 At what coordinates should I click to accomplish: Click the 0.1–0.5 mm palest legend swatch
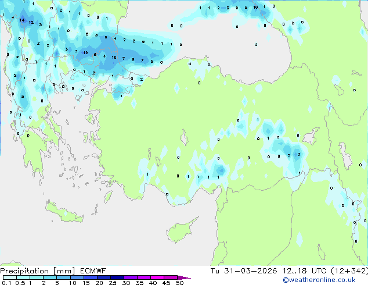[10, 277]
